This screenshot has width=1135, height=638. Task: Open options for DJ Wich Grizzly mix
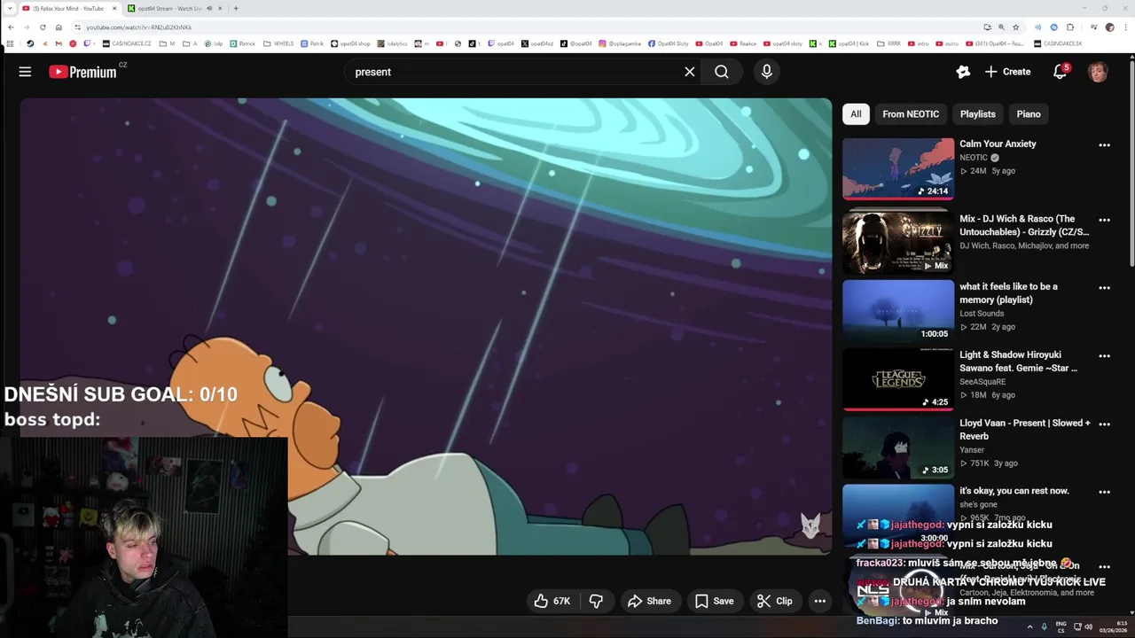(x=1104, y=220)
